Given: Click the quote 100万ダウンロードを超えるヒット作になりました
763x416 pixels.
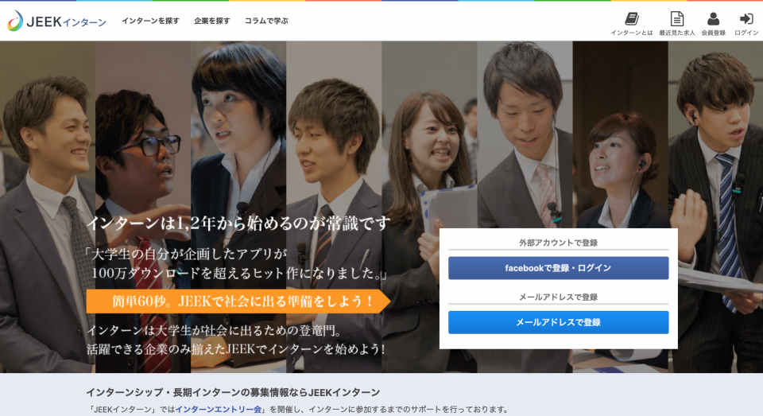Looking at the screenshot, I should tap(238, 273).
